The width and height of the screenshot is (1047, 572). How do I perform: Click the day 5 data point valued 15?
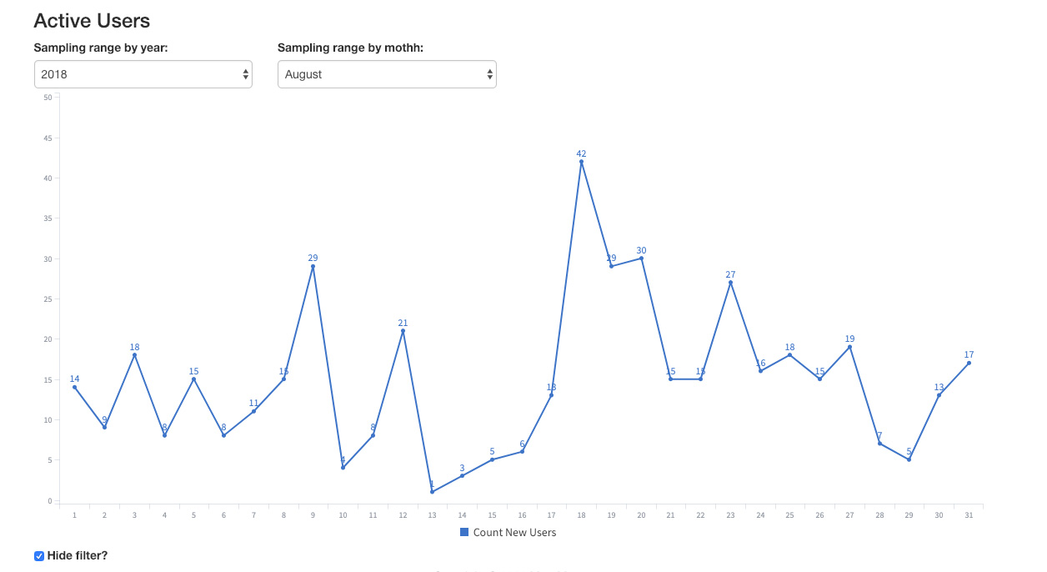click(x=193, y=379)
